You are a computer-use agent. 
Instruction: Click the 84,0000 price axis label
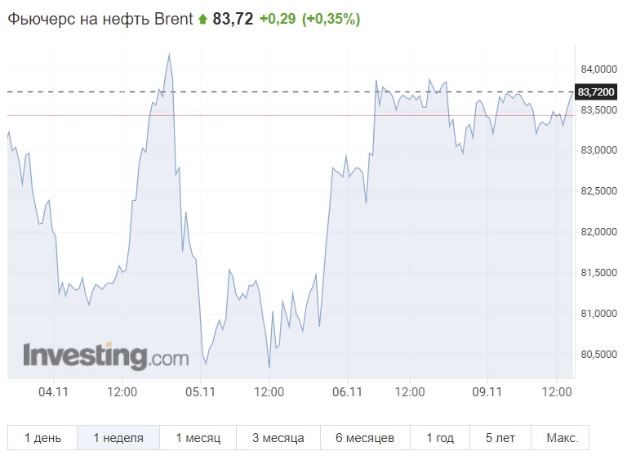click(598, 69)
